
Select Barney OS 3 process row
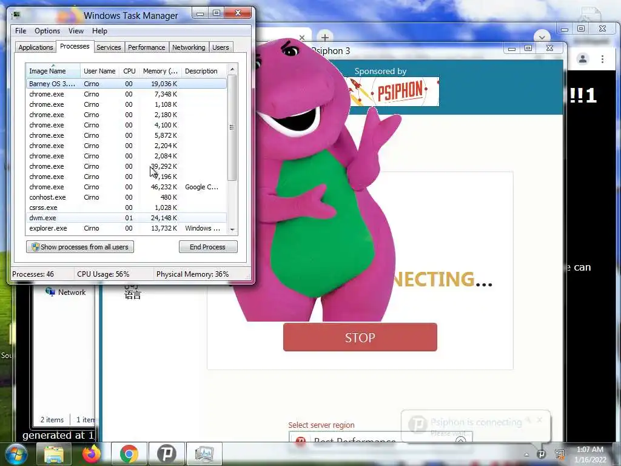[x=126, y=84]
